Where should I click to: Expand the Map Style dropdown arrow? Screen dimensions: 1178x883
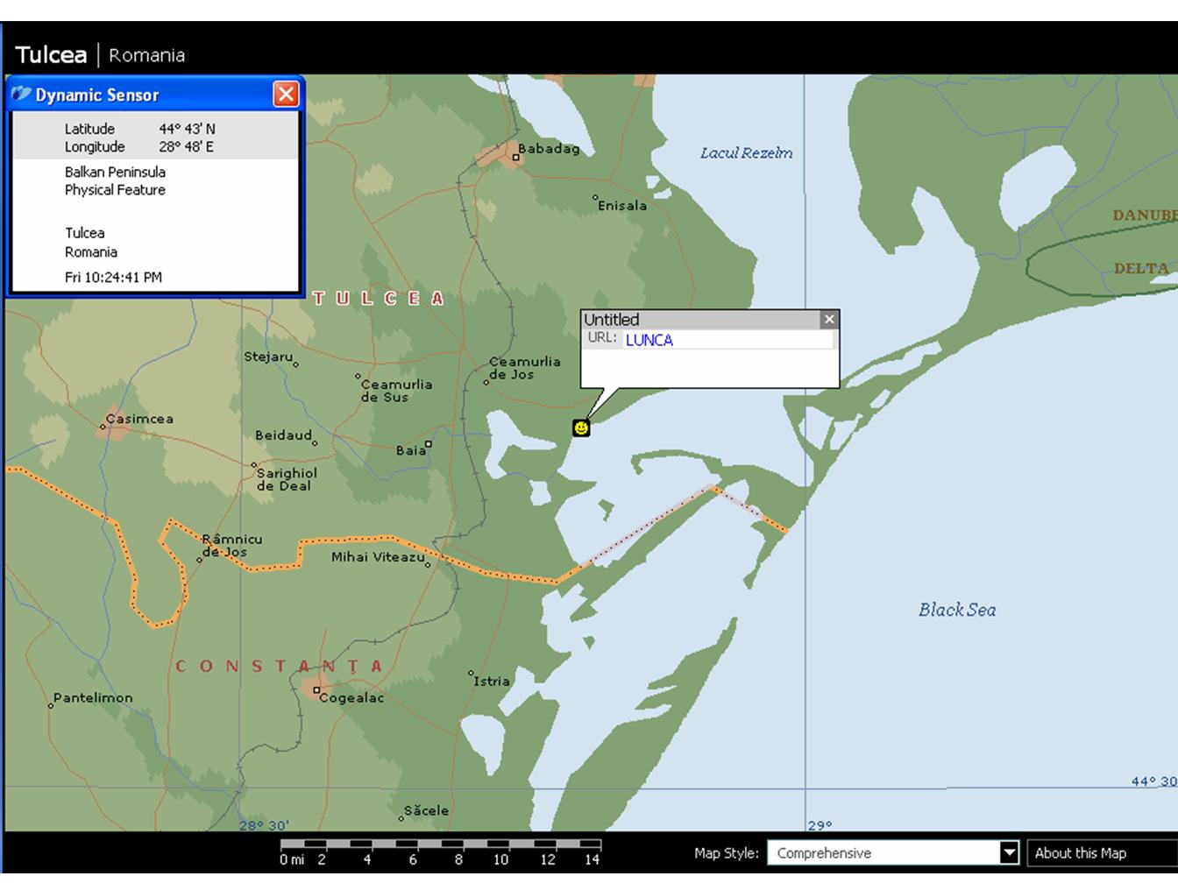click(x=1009, y=852)
